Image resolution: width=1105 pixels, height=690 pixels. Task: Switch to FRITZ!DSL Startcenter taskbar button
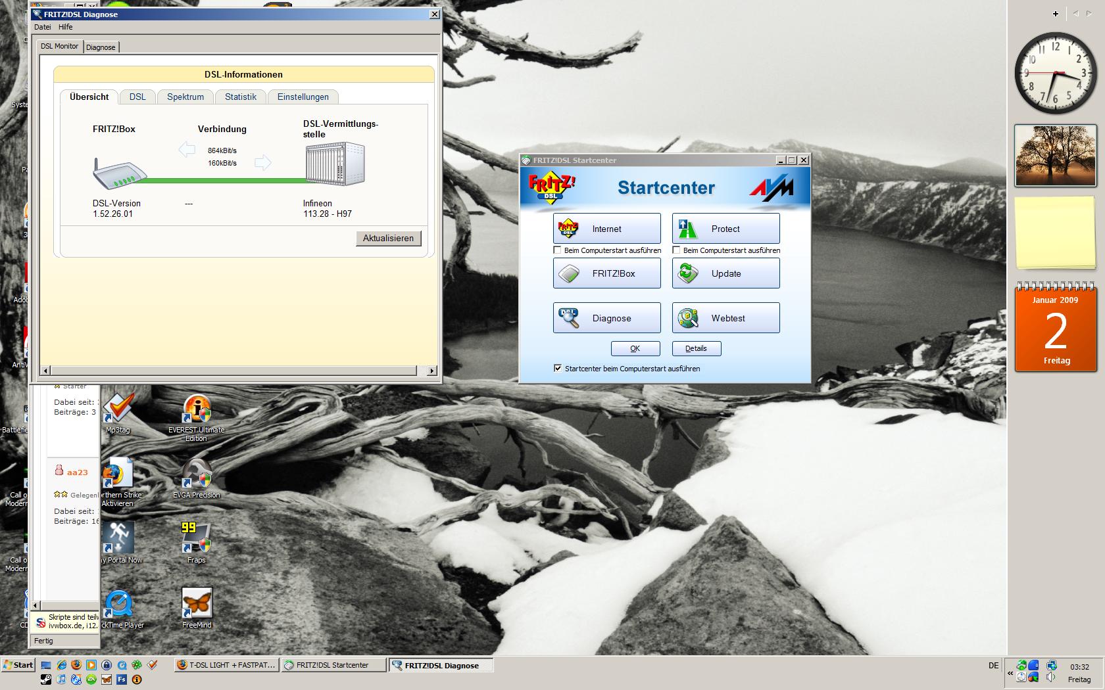pyautogui.click(x=333, y=665)
